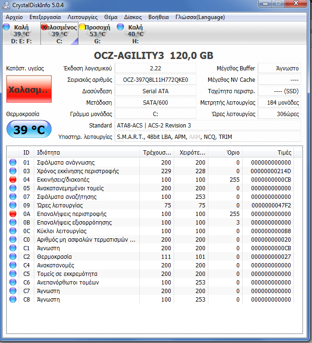Click the SATA/600 transfer mode field

click(x=156, y=102)
